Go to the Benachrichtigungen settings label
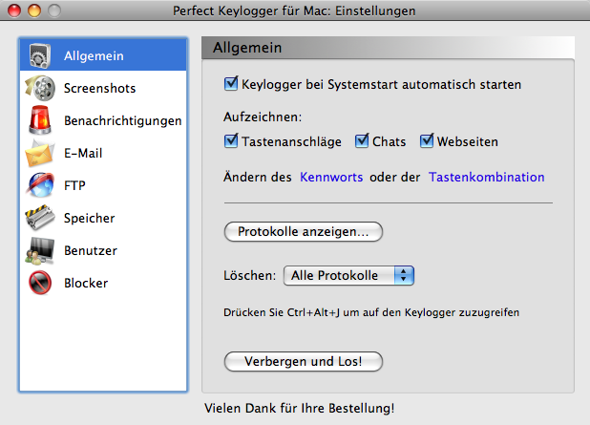Image resolution: width=590 pixels, height=425 pixels. [x=122, y=120]
